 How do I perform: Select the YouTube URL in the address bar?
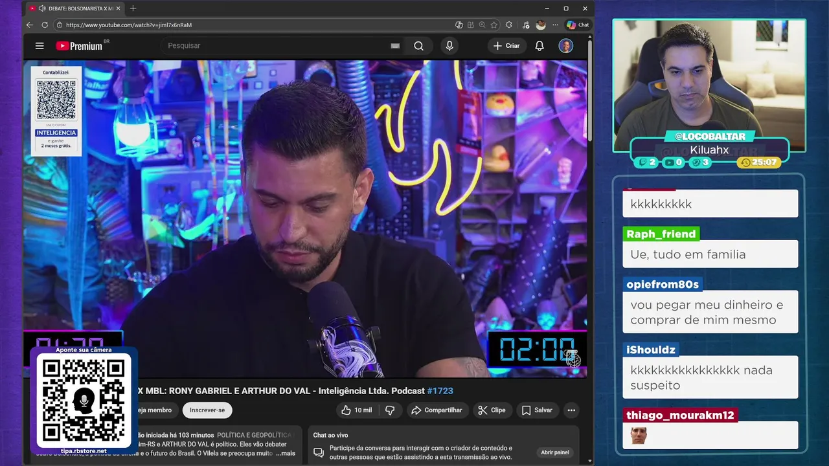[129, 25]
